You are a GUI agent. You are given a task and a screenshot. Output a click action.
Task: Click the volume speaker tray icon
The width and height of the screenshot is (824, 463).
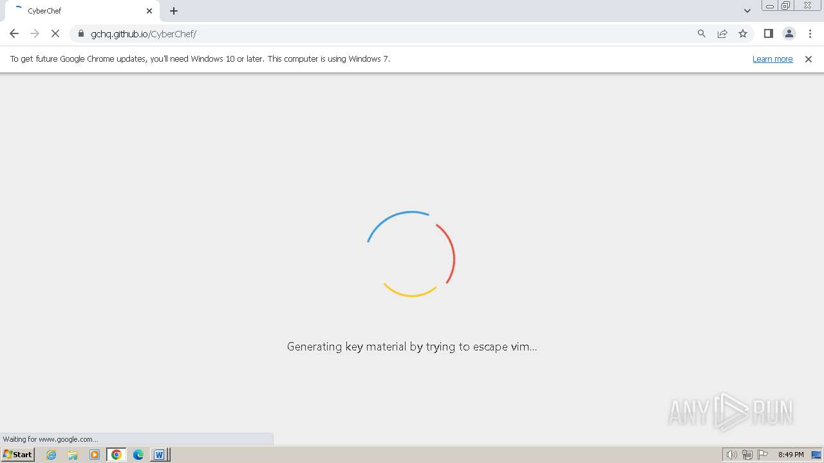731,455
